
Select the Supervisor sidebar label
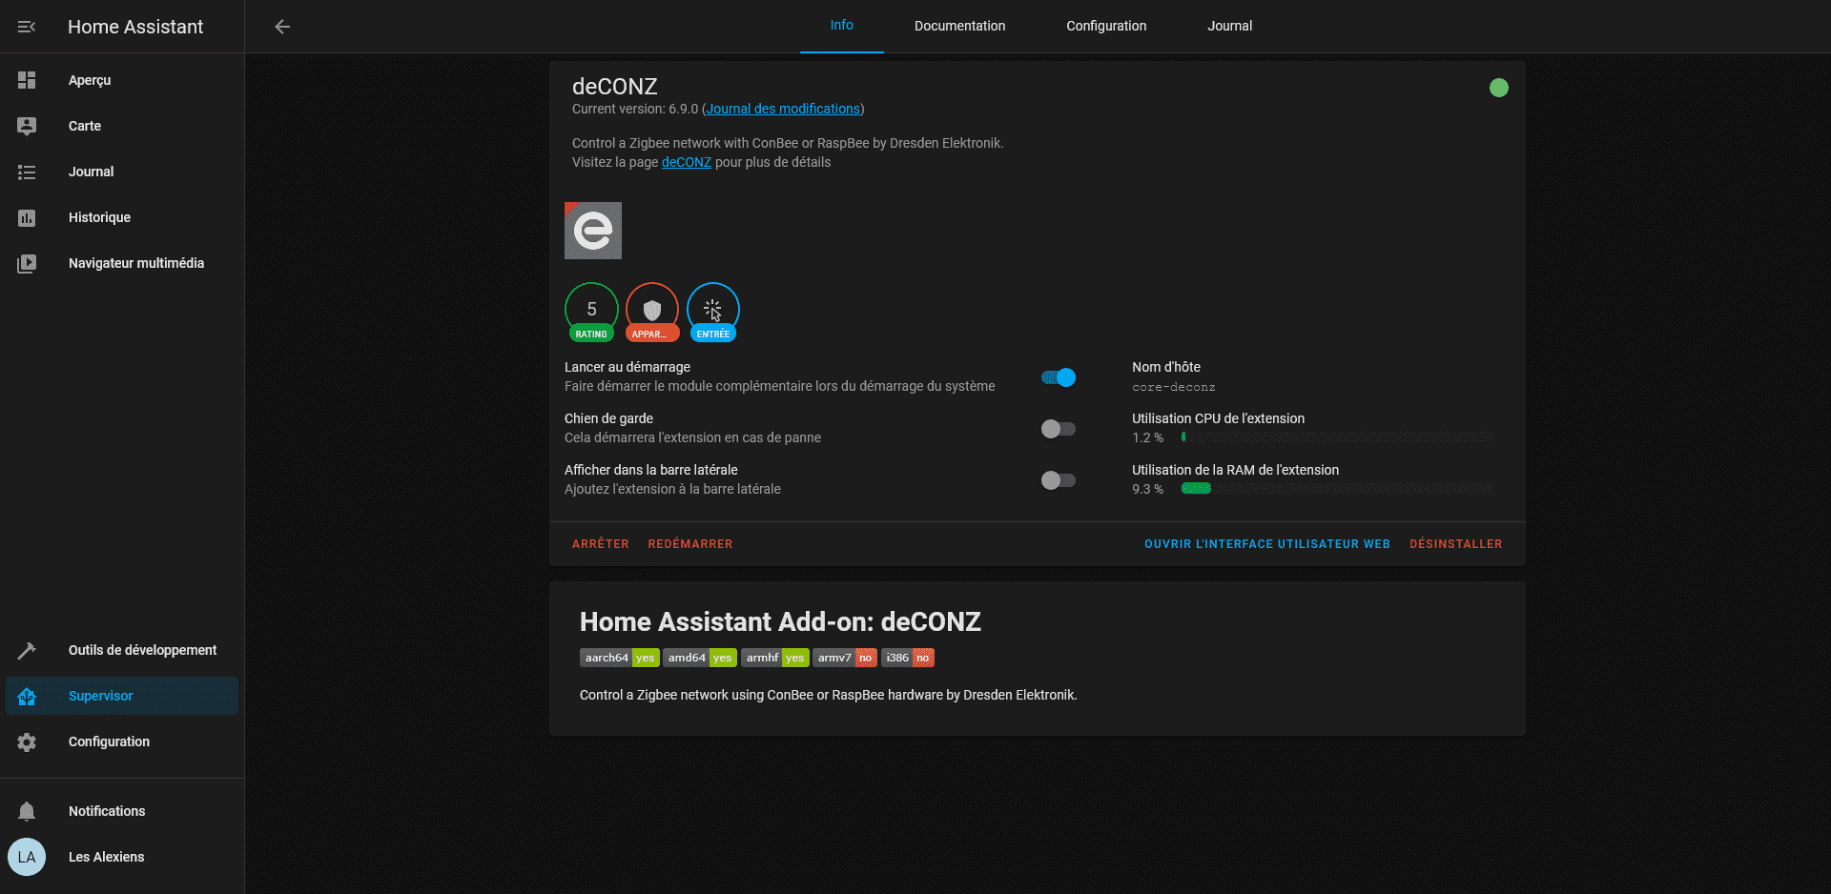[101, 696]
